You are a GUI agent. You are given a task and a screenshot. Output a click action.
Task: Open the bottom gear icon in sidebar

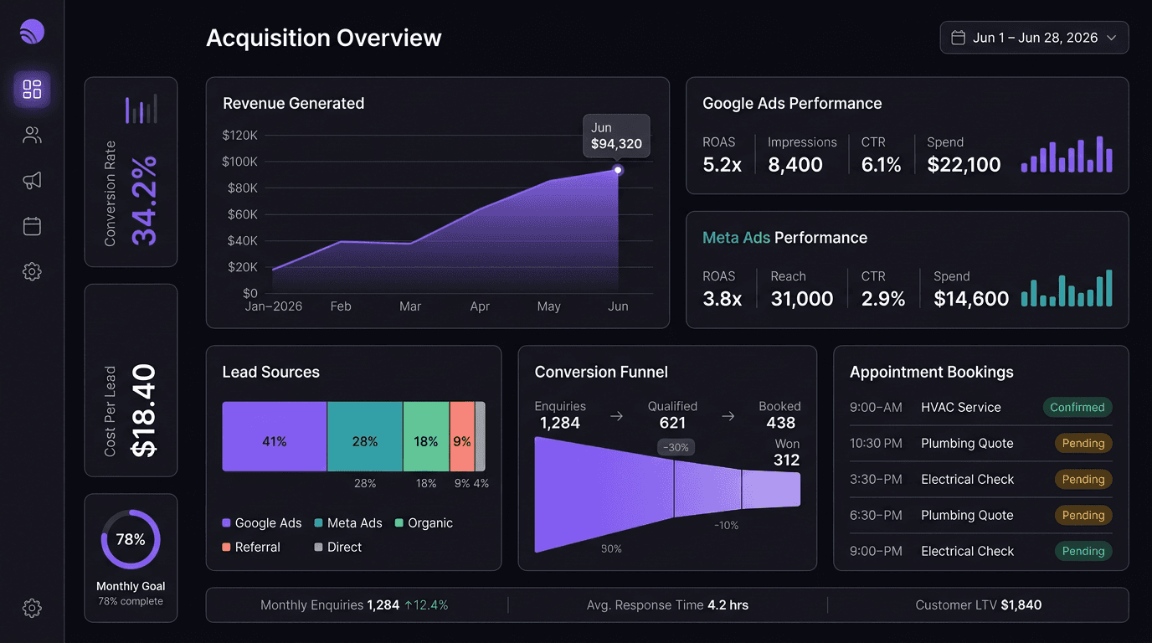[x=32, y=608]
